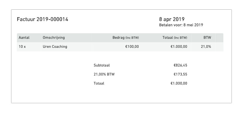240x114 pixels.
Task: Select the quantity cell 10 x
Action: point(22,47)
